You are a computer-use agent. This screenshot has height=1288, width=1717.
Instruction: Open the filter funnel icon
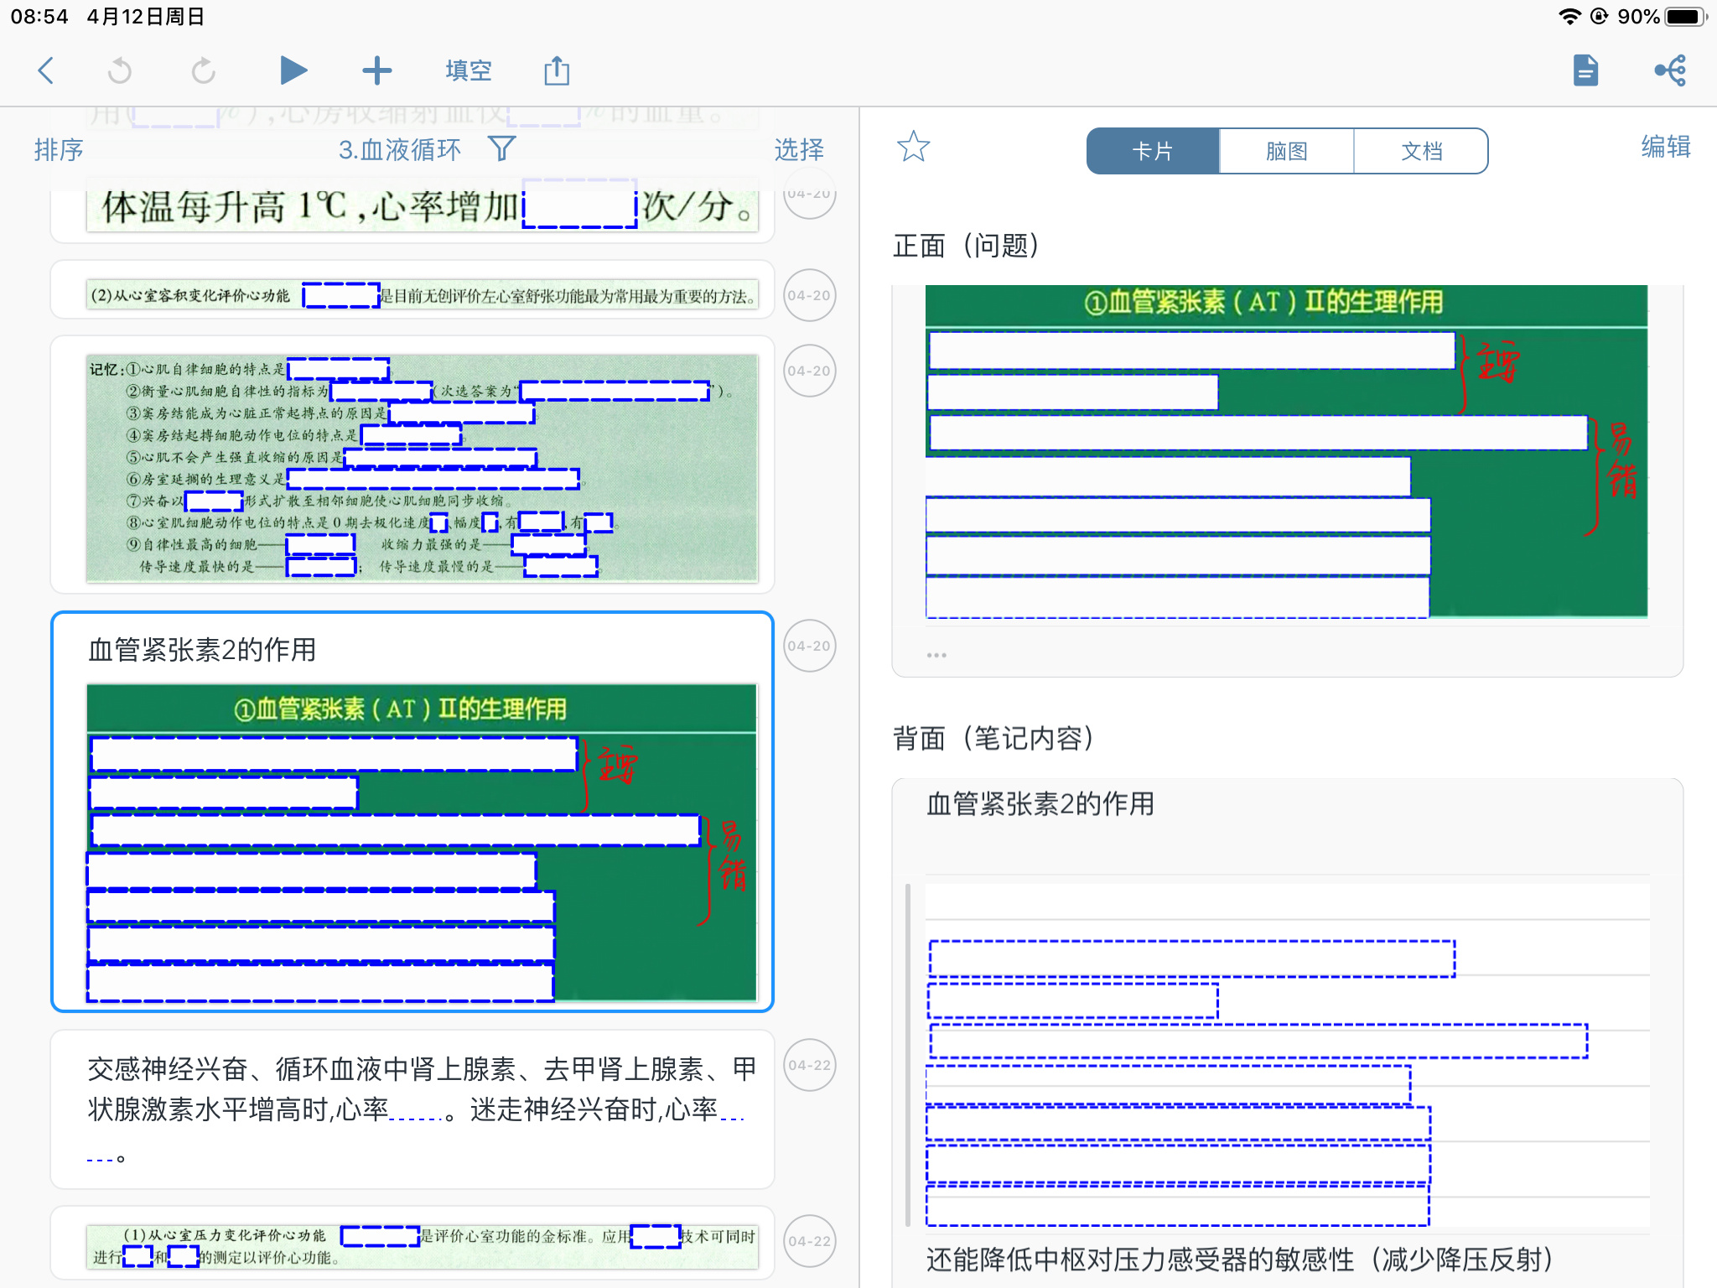pos(501,149)
